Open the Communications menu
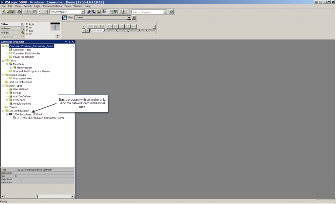 click(x=52, y=6)
